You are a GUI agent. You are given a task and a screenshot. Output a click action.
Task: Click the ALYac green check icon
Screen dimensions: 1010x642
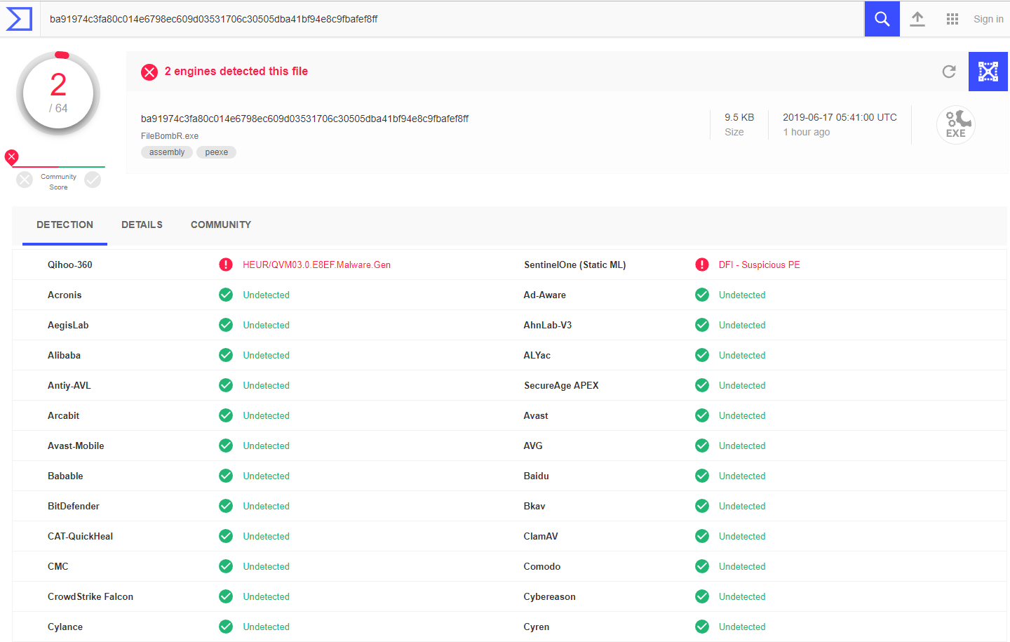point(702,355)
